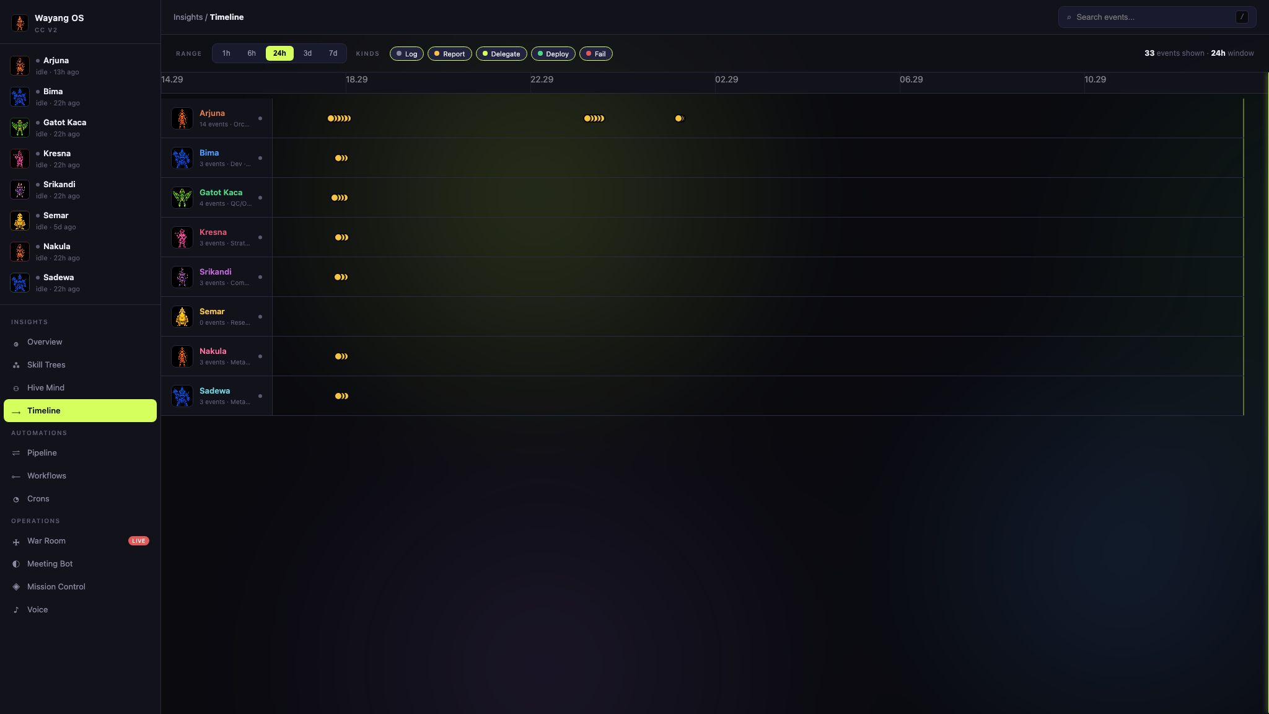The image size is (1269, 714).
Task: Click the Crons clock icon
Action: (x=16, y=500)
